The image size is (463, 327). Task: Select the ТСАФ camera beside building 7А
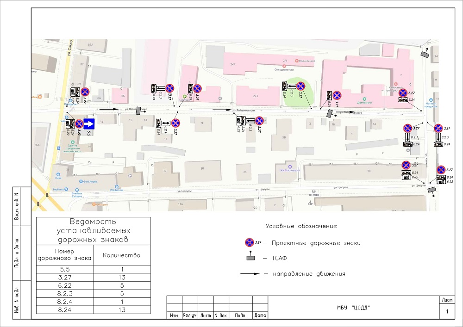point(425,54)
